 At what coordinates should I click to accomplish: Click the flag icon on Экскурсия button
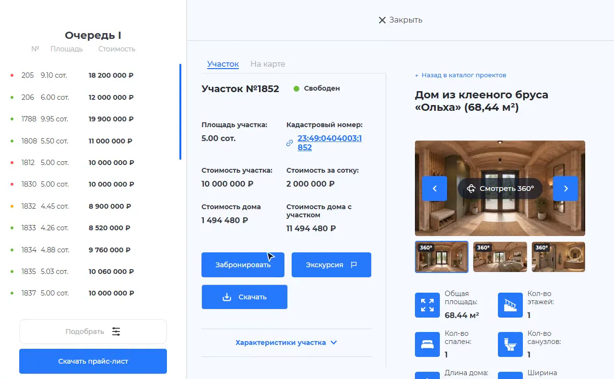pyautogui.click(x=354, y=265)
